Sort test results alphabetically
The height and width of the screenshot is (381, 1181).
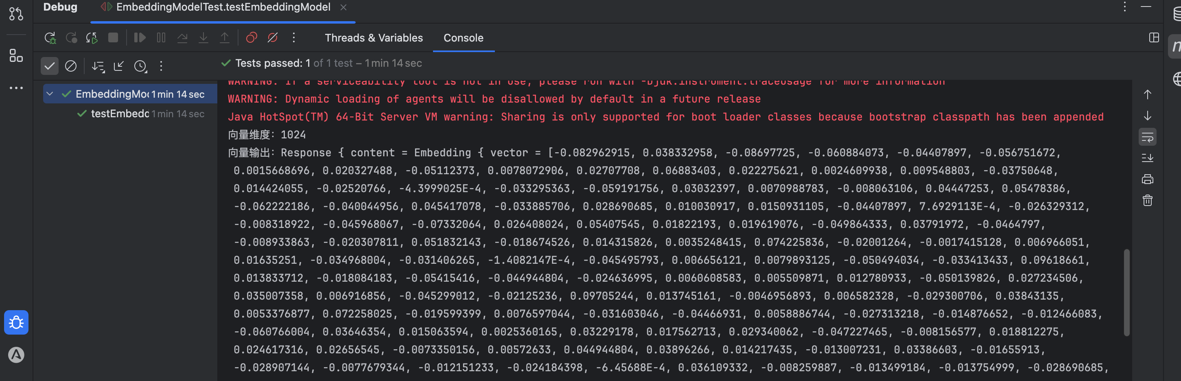(x=98, y=66)
